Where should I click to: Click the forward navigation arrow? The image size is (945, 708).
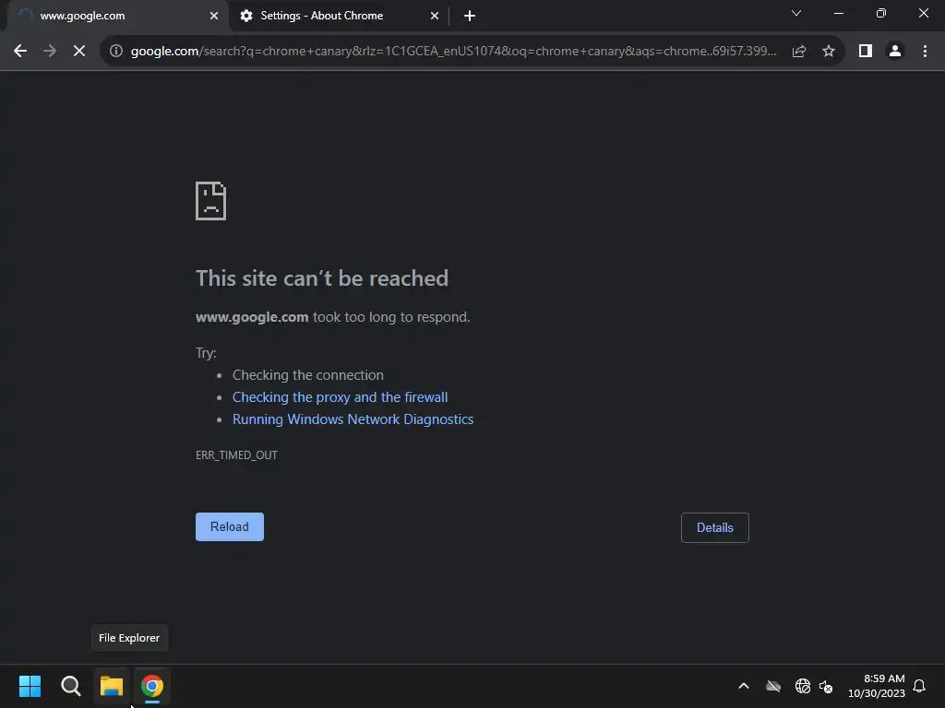50,52
